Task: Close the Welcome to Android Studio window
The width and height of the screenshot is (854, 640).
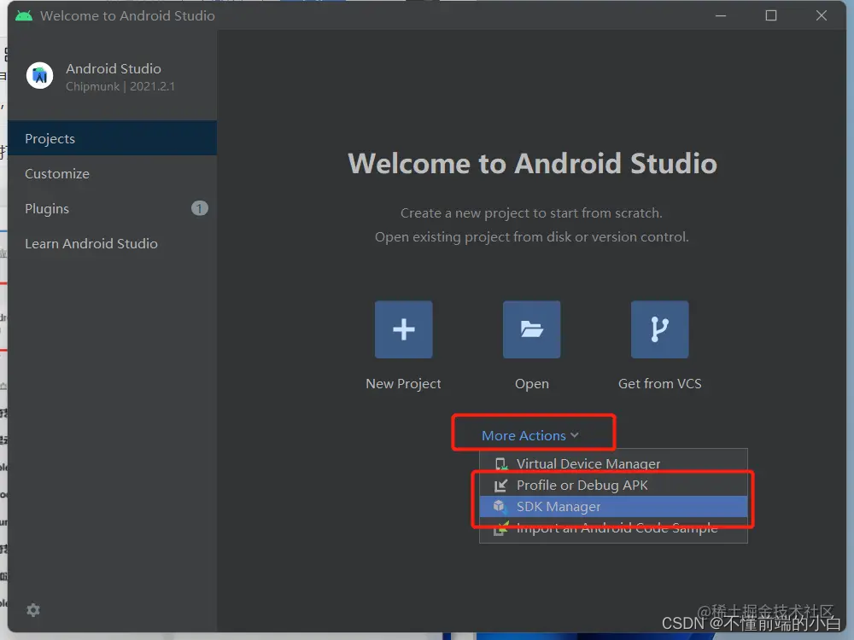Action: pyautogui.click(x=822, y=15)
